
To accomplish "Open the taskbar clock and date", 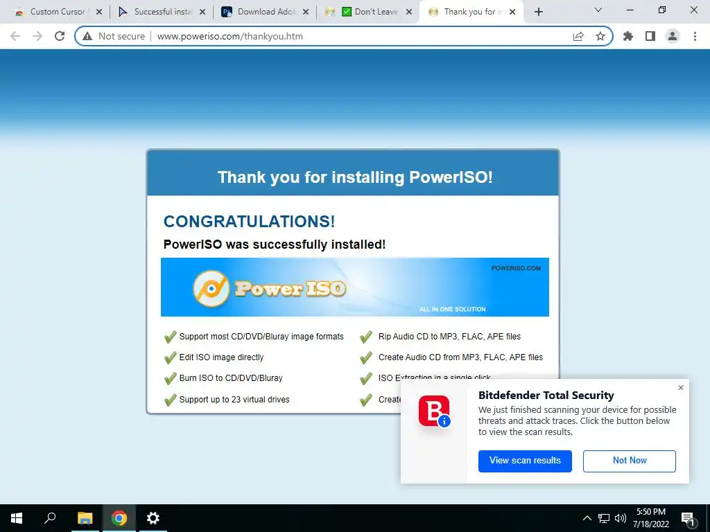I will 650,518.
